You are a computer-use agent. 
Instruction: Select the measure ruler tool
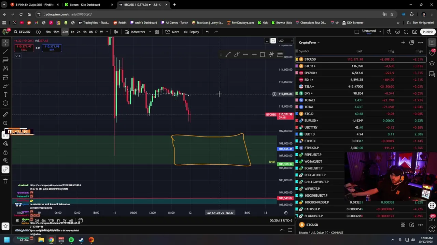point(5,115)
